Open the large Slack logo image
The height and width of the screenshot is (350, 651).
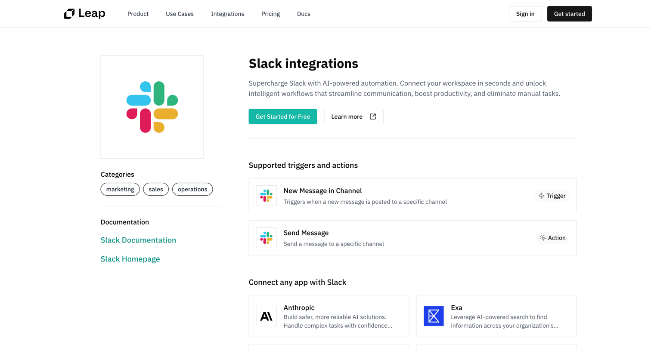tap(152, 107)
